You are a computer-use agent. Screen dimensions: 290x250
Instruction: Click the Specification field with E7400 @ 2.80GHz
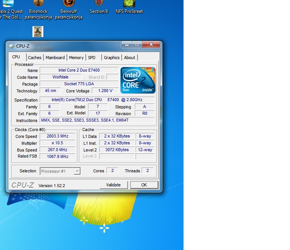click(97, 100)
